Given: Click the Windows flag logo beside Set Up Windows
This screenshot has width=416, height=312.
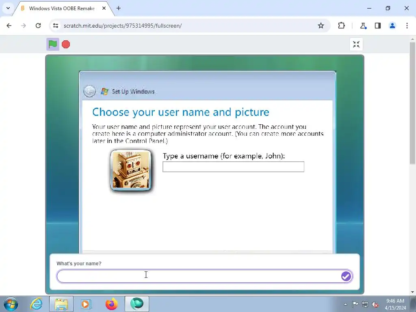Looking at the screenshot, I should tap(104, 91).
